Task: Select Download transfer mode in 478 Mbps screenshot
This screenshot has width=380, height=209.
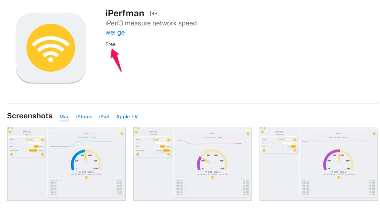Action: click(x=33, y=151)
